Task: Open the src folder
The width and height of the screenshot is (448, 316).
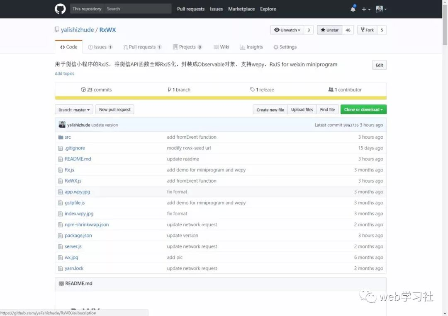Action: [68, 137]
